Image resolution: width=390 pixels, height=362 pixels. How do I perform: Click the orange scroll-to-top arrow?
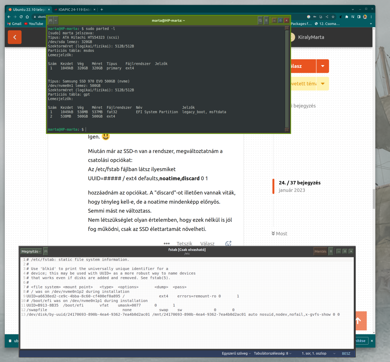[358, 321]
